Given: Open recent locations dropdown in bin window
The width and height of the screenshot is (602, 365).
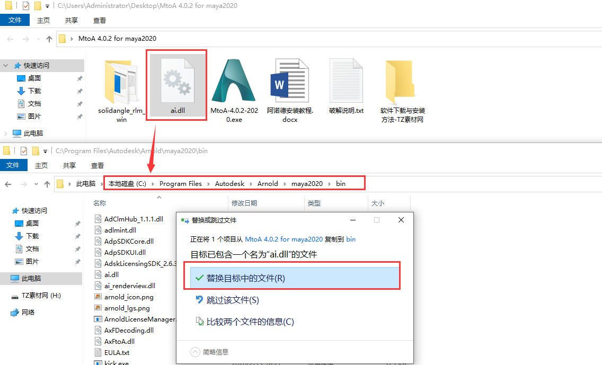Looking at the screenshot, I should pyautogui.click(x=36, y=184).
